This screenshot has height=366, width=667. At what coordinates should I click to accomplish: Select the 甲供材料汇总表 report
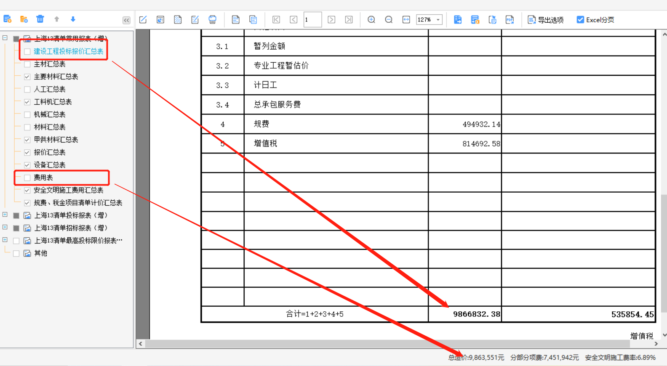(x=56, y=140)
